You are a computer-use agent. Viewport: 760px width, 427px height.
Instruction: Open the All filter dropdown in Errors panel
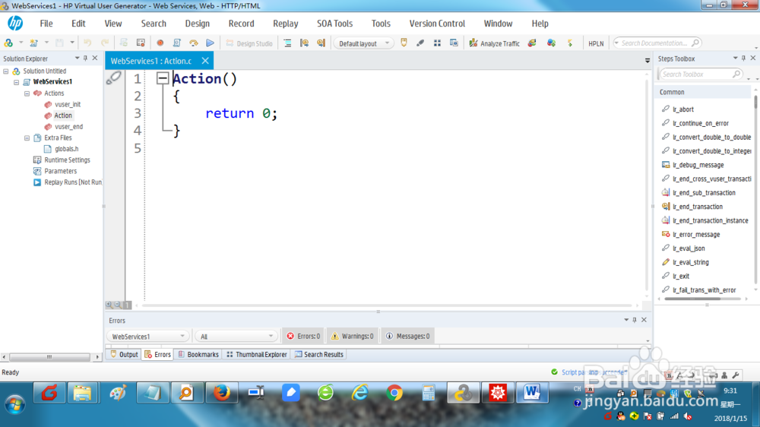click(x=236, y=337)
